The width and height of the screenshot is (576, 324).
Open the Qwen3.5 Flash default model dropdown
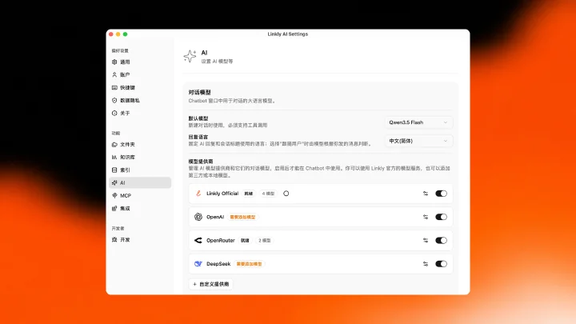point(418,122)
